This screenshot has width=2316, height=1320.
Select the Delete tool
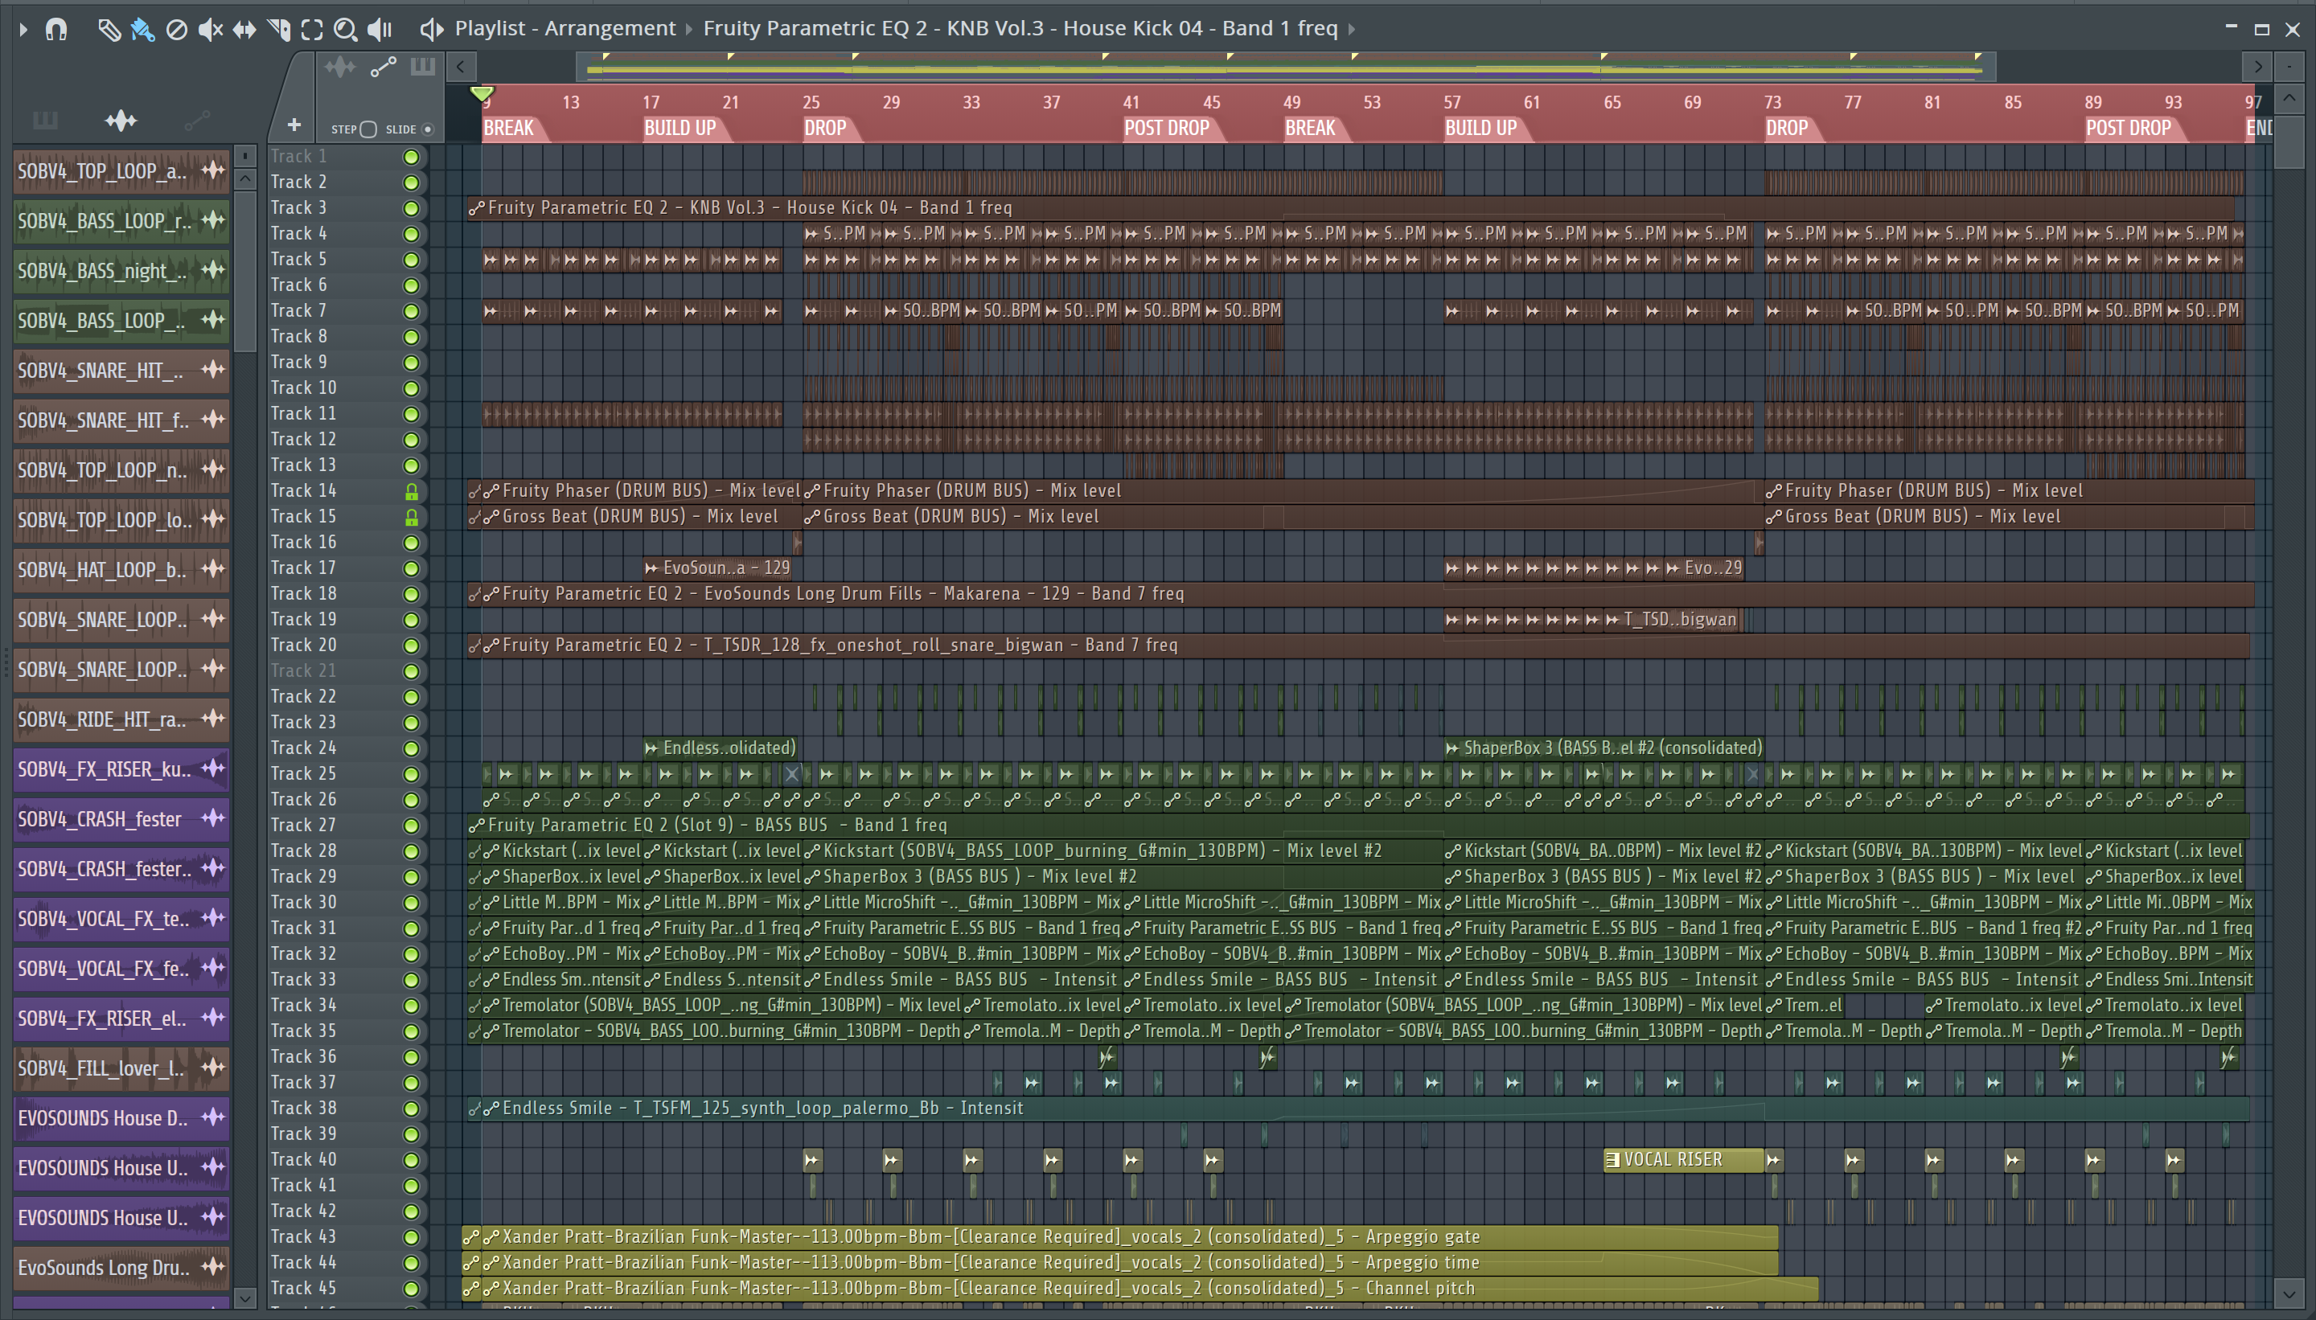click(x=177, y=29)
